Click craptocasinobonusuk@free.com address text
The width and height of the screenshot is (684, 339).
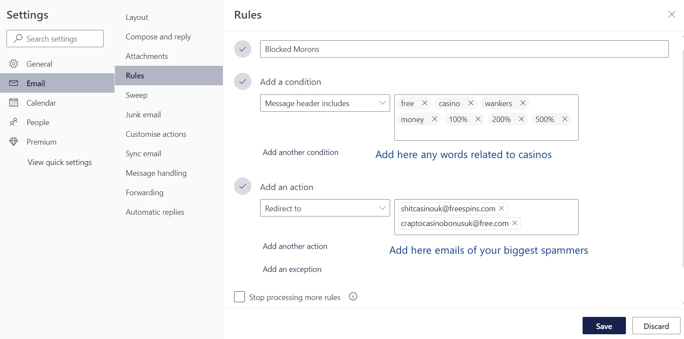click(x=455, y=223)
